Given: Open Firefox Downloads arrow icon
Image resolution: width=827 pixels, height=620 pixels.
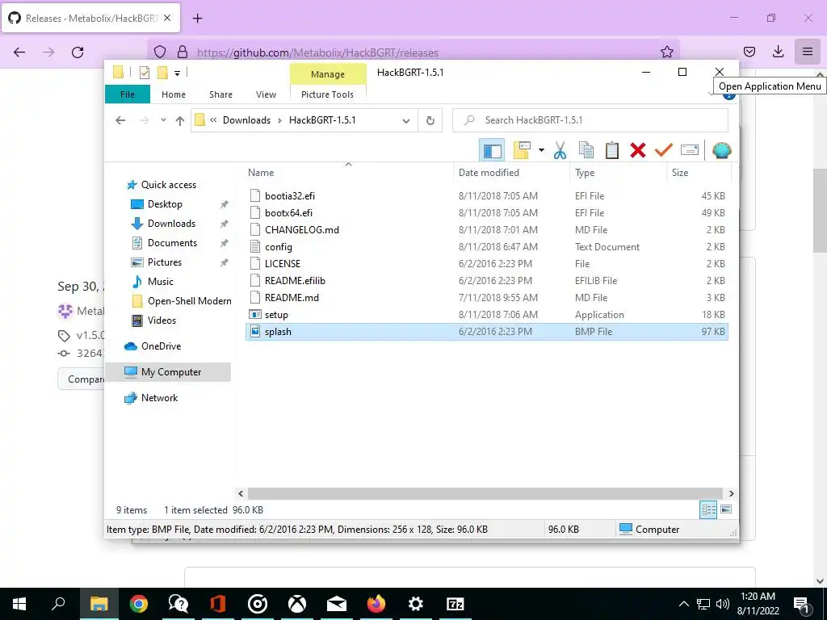Looking at the screenshot, I should [x=778, y=52].
